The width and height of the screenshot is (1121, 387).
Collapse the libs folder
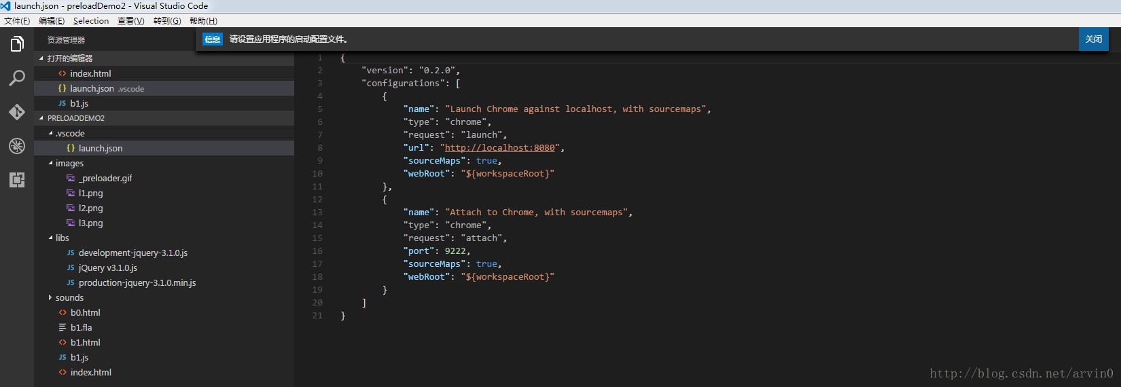[50, 238]
